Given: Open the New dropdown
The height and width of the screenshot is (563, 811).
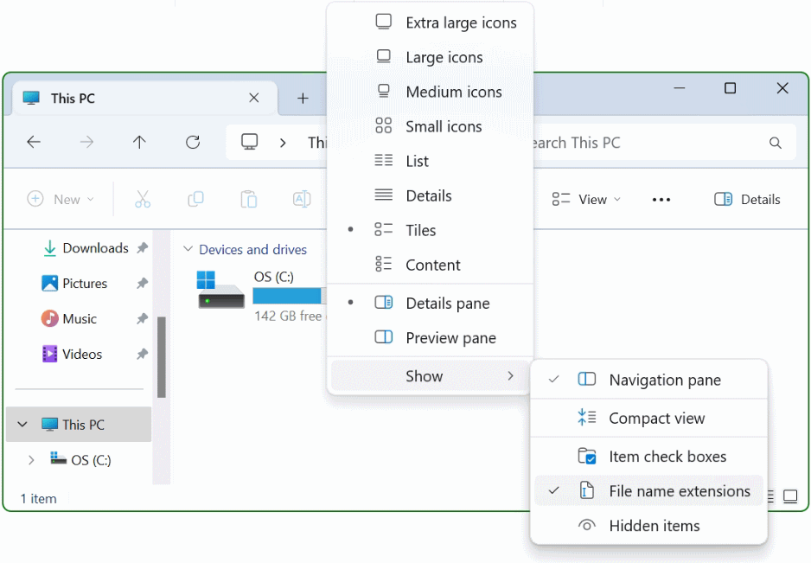Looking at the screenshot, I should (x=61, y=199).
